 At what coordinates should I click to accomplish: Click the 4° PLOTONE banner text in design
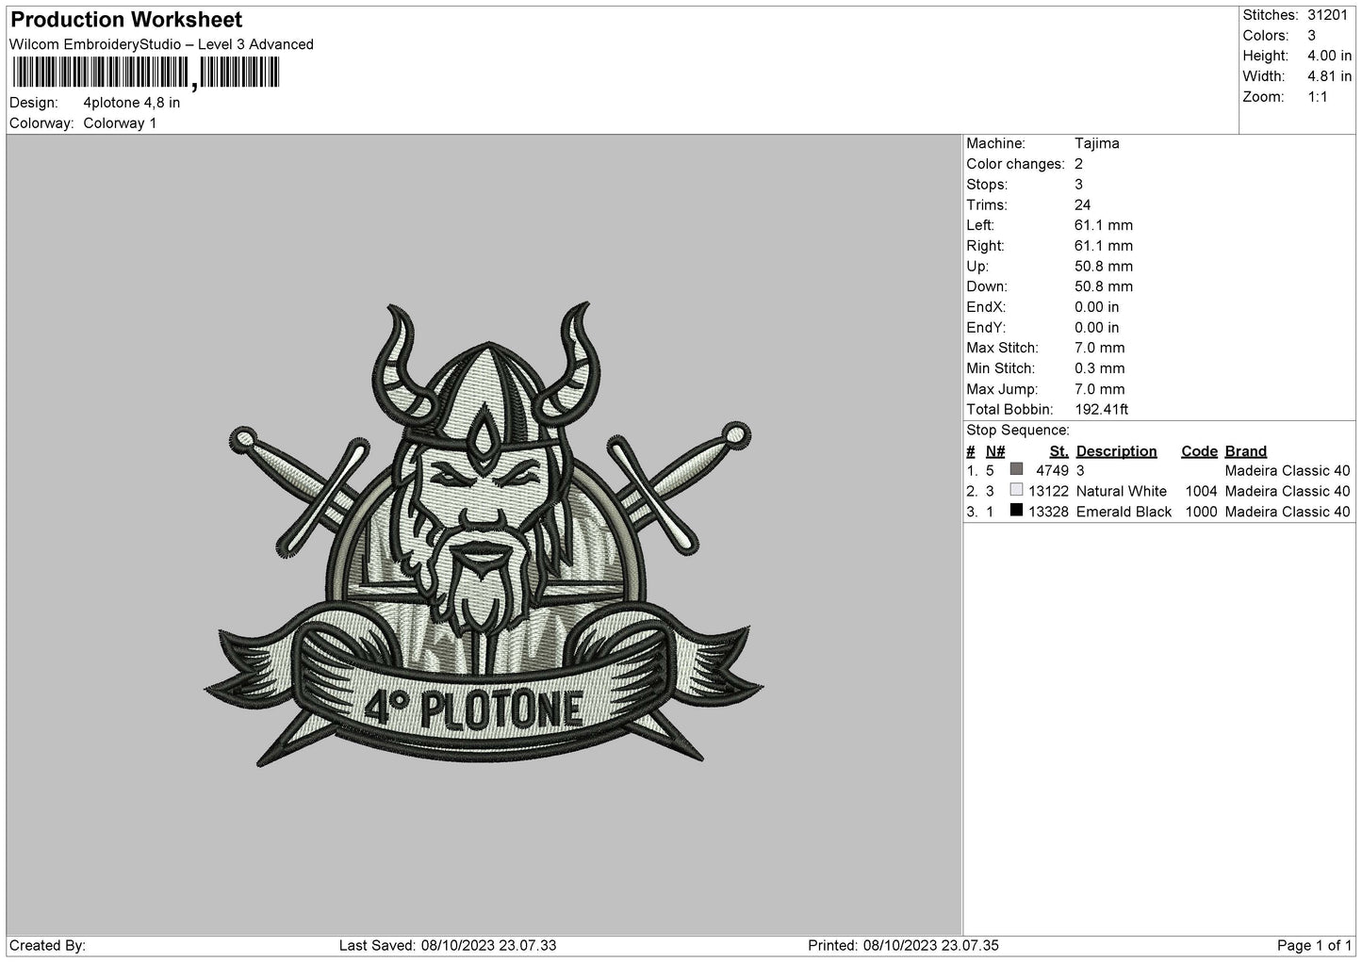pos(472,709)
